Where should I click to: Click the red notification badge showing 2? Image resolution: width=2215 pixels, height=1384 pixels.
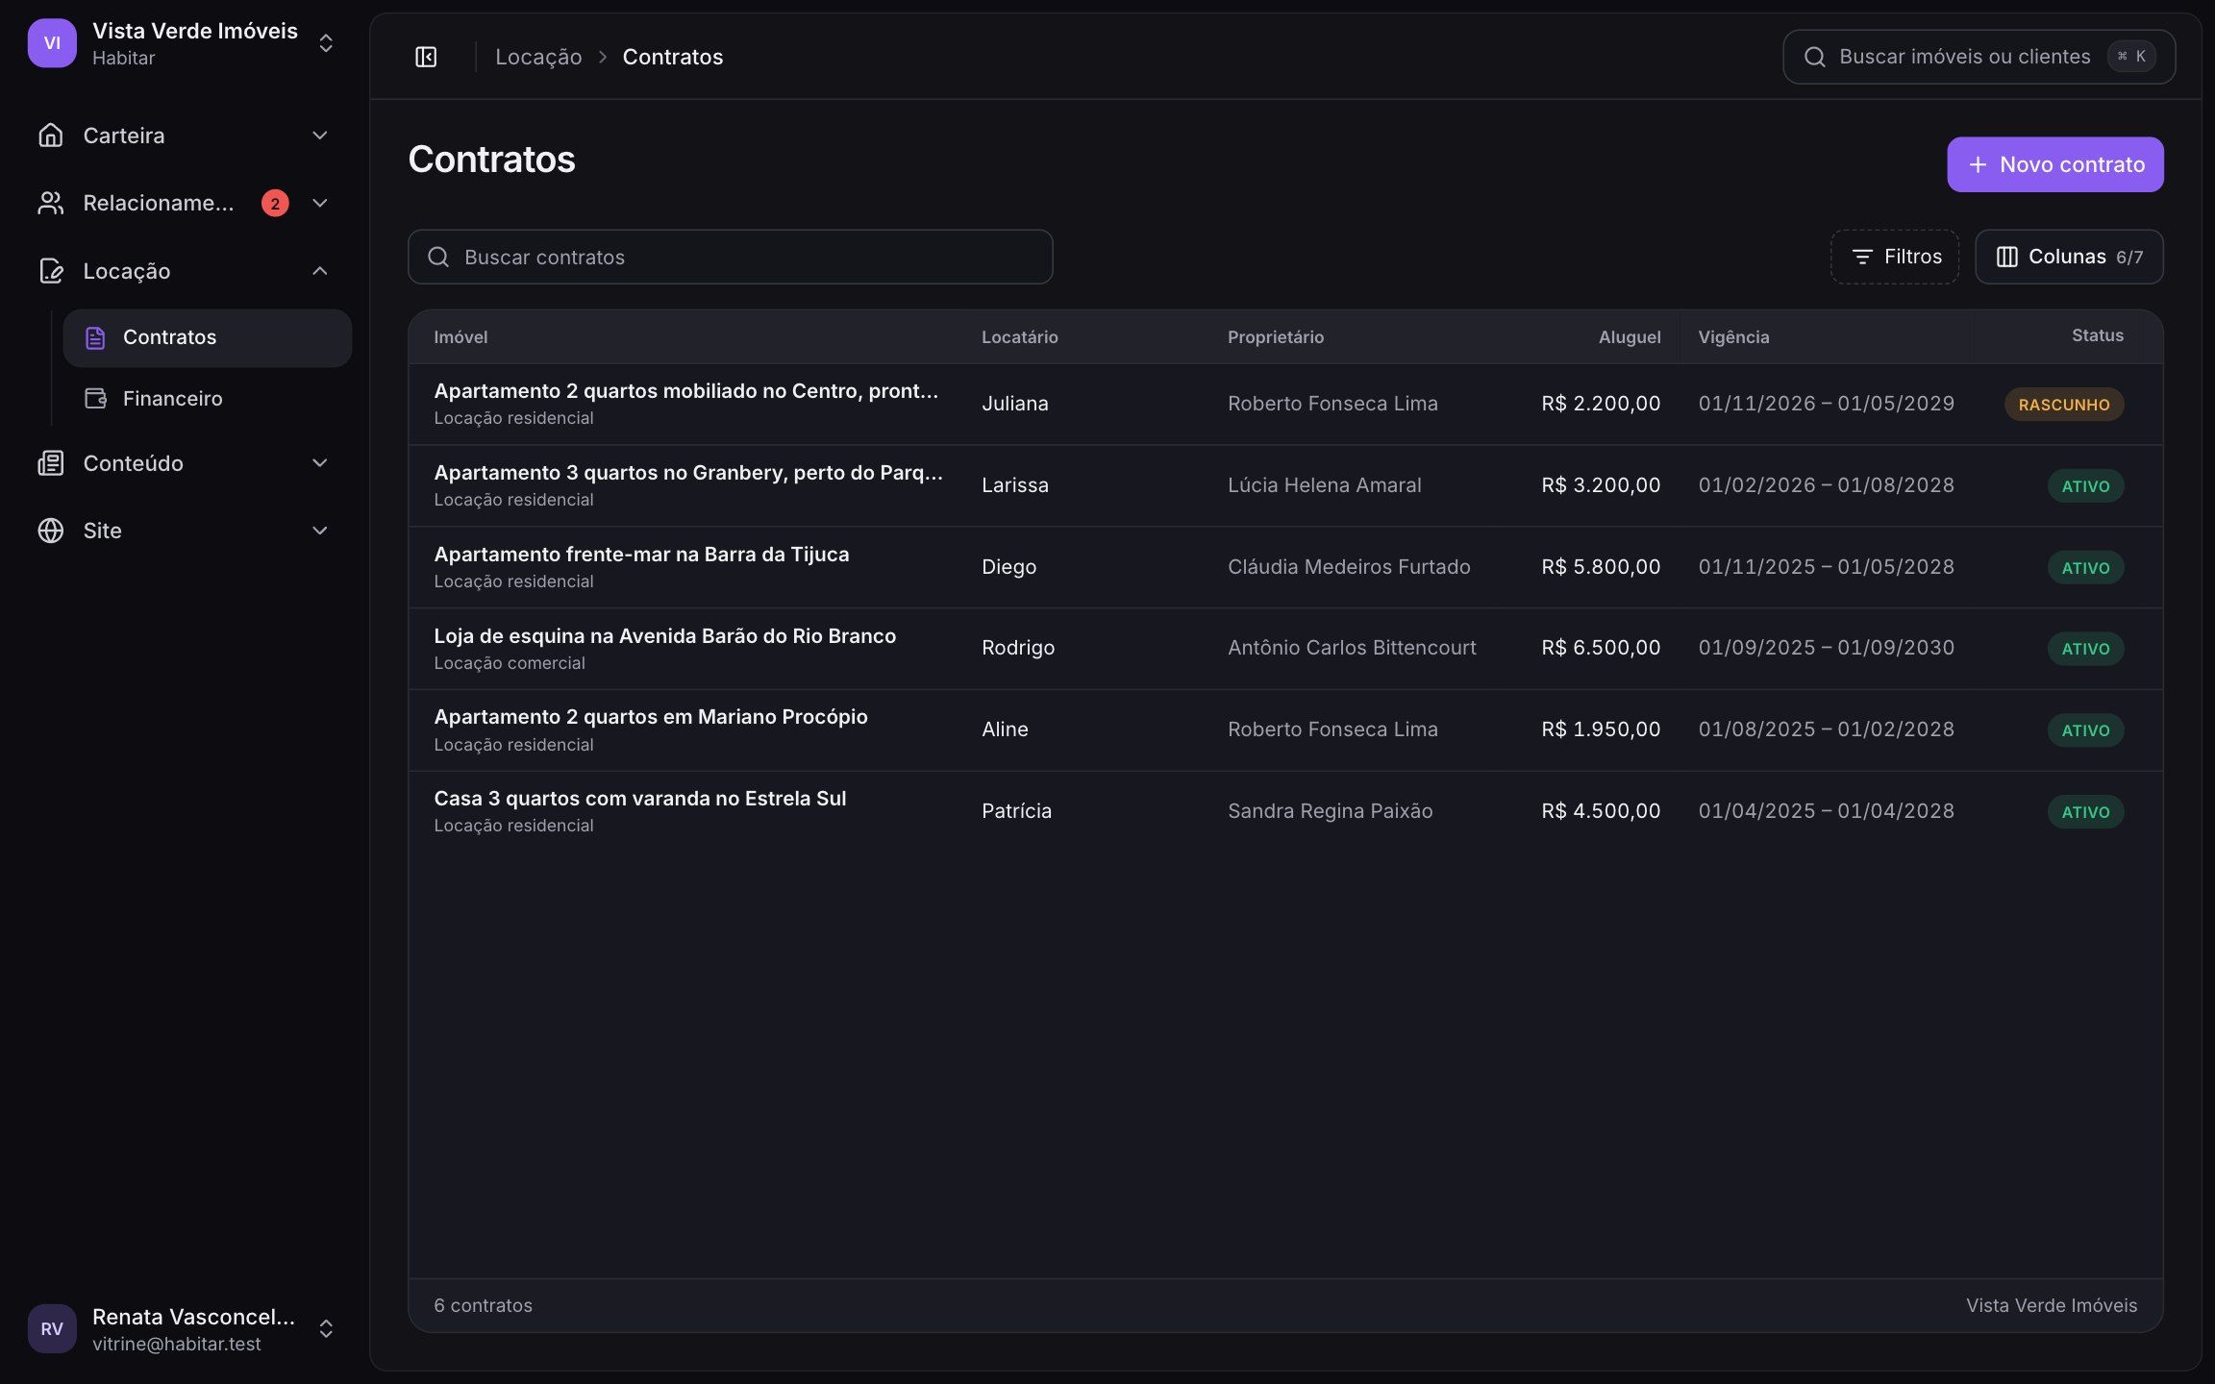point(275,203)
